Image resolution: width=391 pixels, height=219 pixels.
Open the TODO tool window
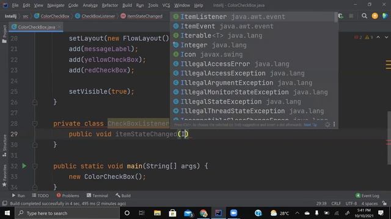[x=40, y=196]
